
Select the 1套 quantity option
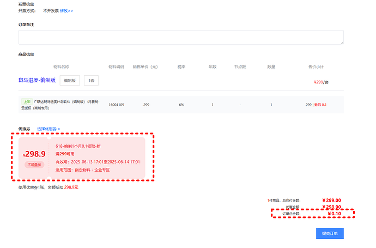click(x=91, y=80)
